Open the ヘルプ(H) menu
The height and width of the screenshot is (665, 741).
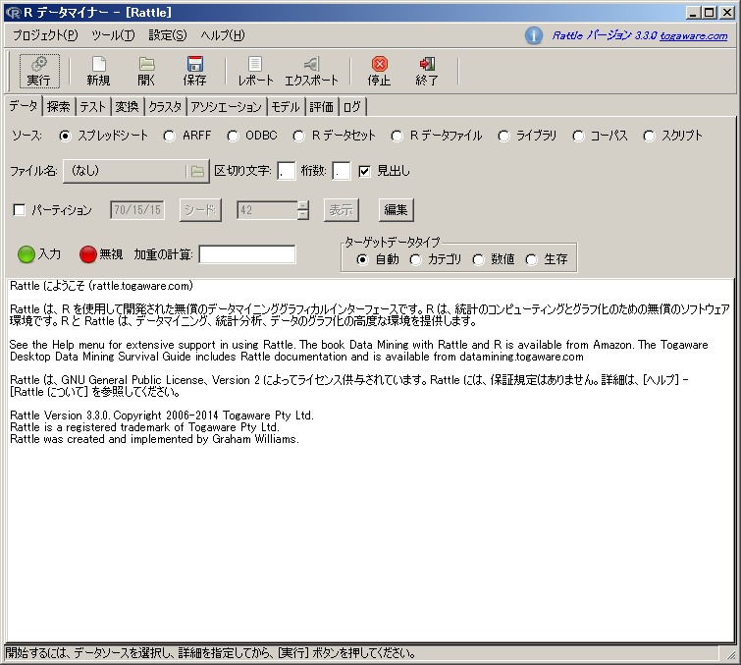coord(223,35)
